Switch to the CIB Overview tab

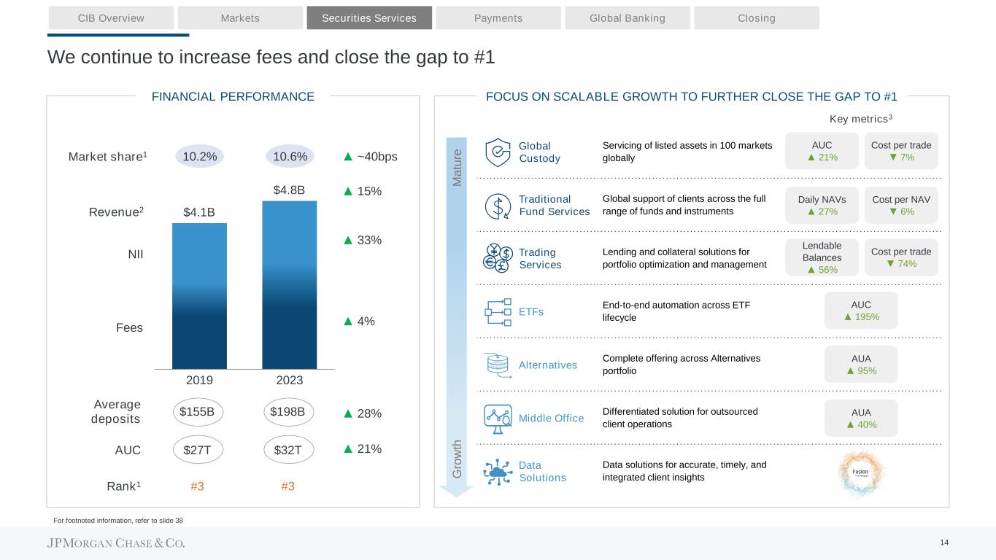tap(111, 17)
